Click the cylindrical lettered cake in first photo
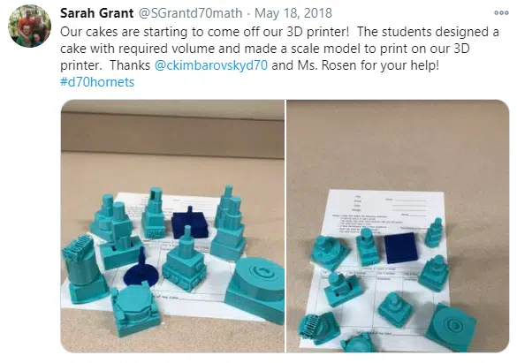517x363 pixels. 83,269
